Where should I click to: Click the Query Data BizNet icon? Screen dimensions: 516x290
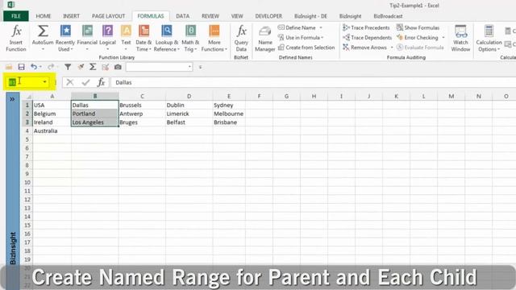click(x=241, y=38)
